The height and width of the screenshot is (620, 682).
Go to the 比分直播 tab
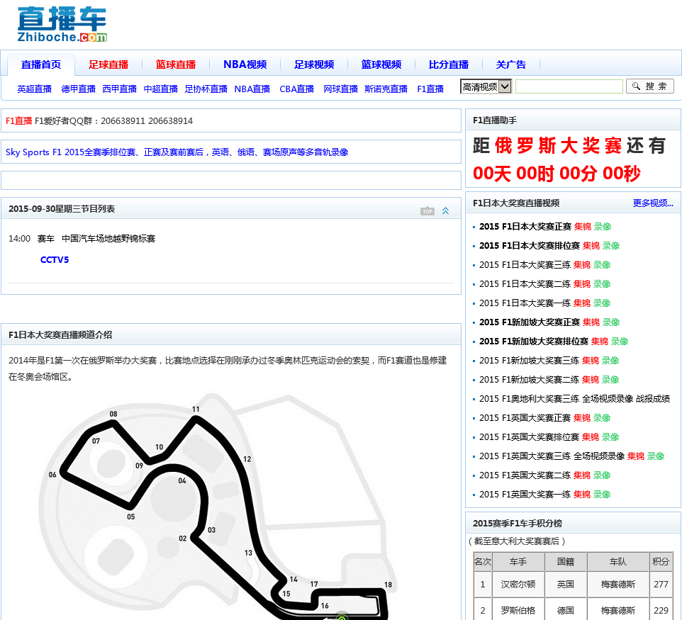click(449, 64)
